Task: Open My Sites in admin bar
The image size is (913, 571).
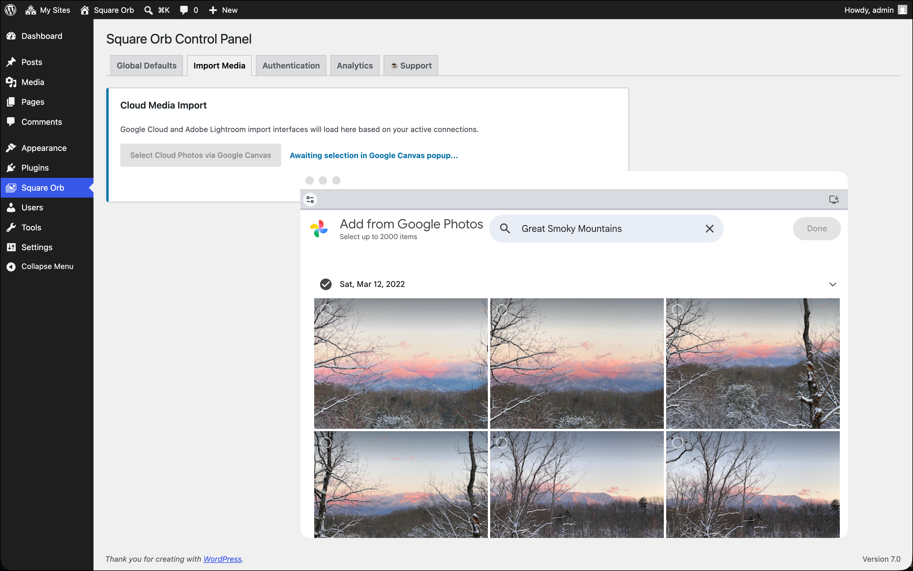Action: click(48, 10)
